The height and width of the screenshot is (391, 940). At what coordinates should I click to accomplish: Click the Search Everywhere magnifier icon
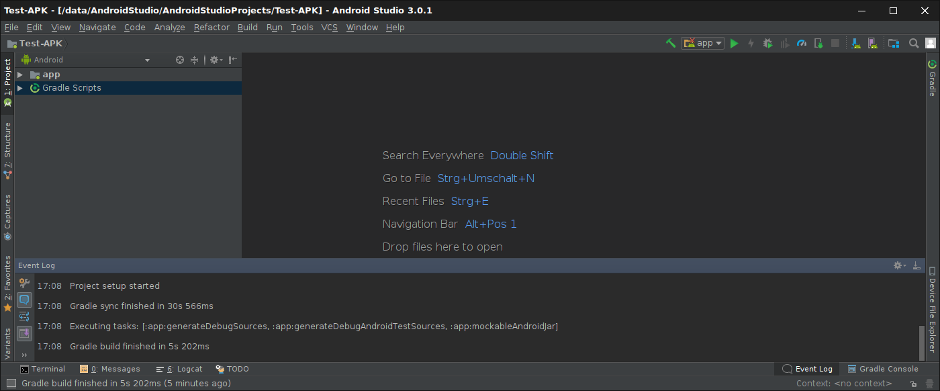click(x=914, y=43)
